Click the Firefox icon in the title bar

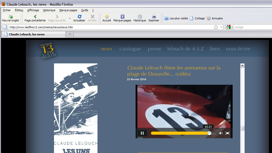click(4, 4)
